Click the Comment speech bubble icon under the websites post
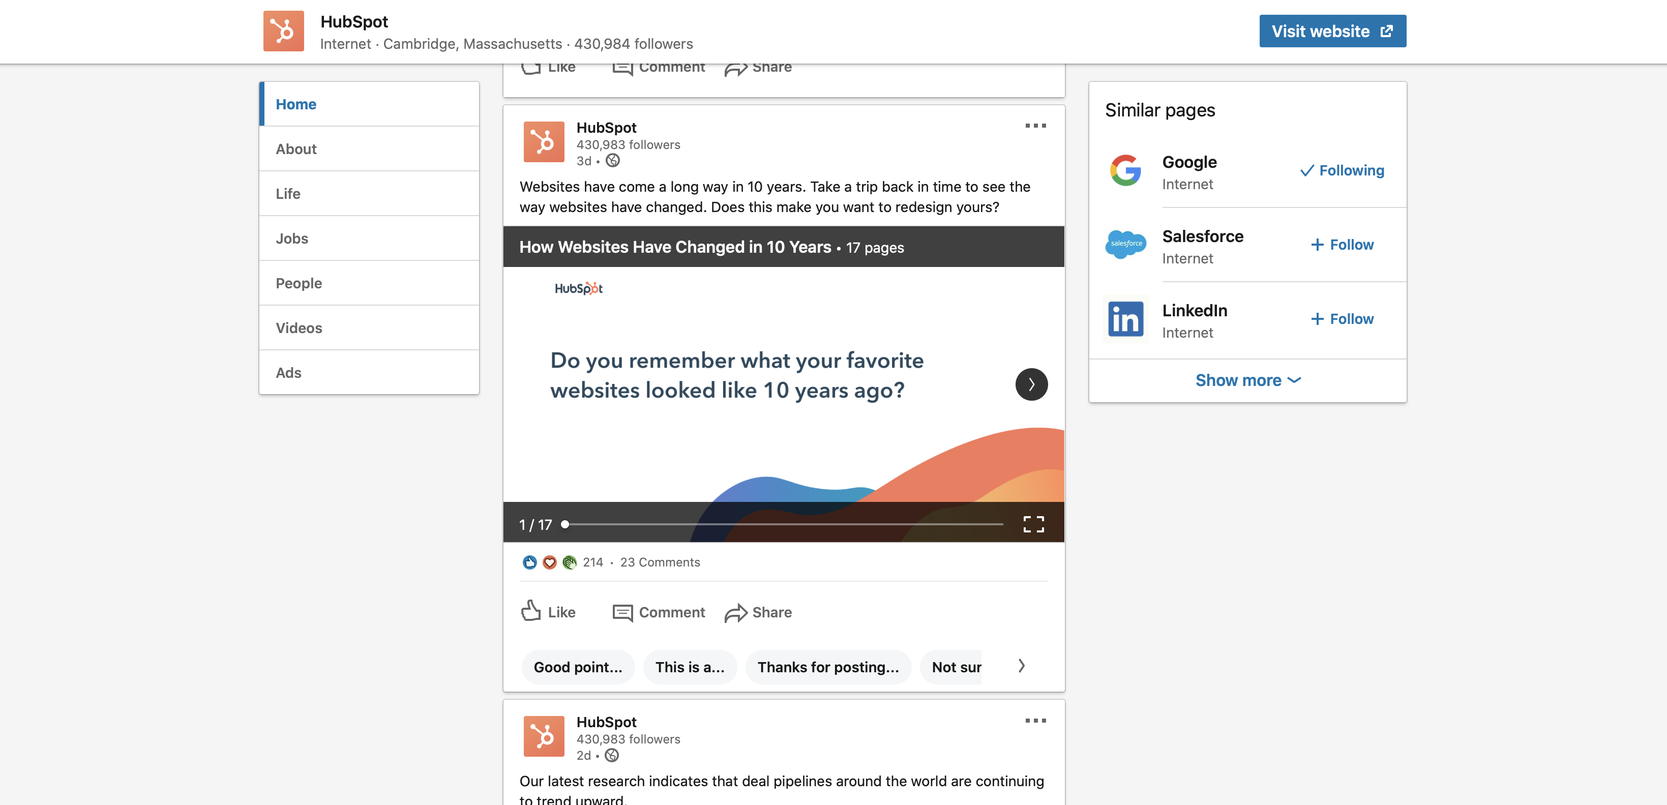This screenshot has height=805, width=1667. coord(622,613)
